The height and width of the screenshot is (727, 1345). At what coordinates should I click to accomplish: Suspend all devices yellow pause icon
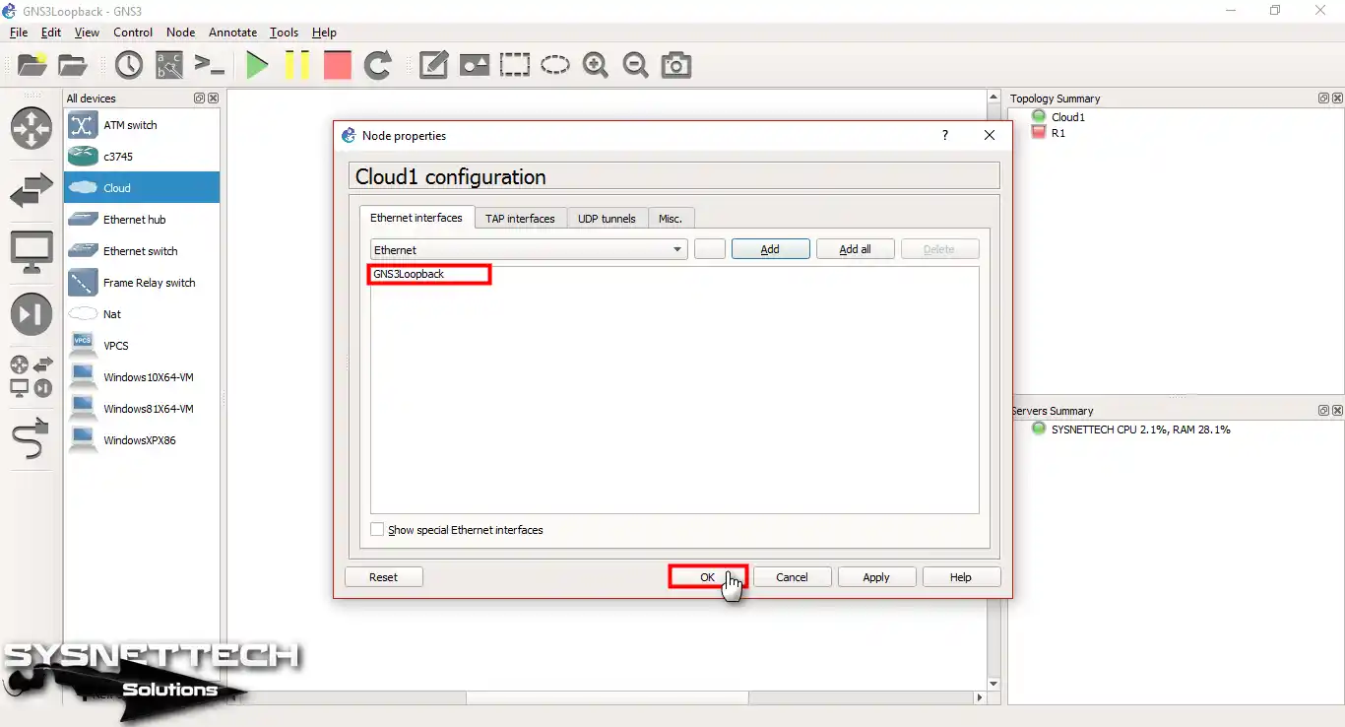(x=296, y=66)
